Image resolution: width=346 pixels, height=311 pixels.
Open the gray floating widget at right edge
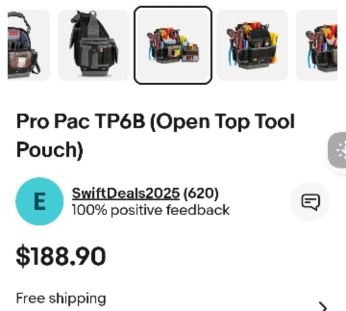coord(337,150)
